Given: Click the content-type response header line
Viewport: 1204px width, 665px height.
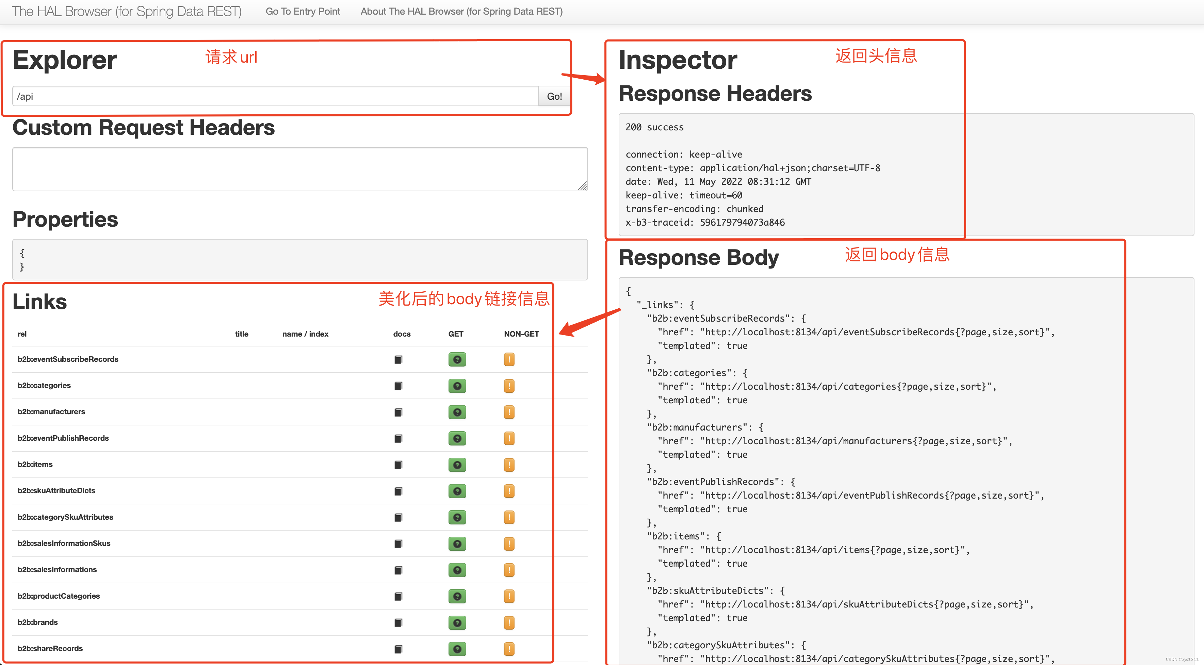Looking at the screenshot, I should click(752, 168).
